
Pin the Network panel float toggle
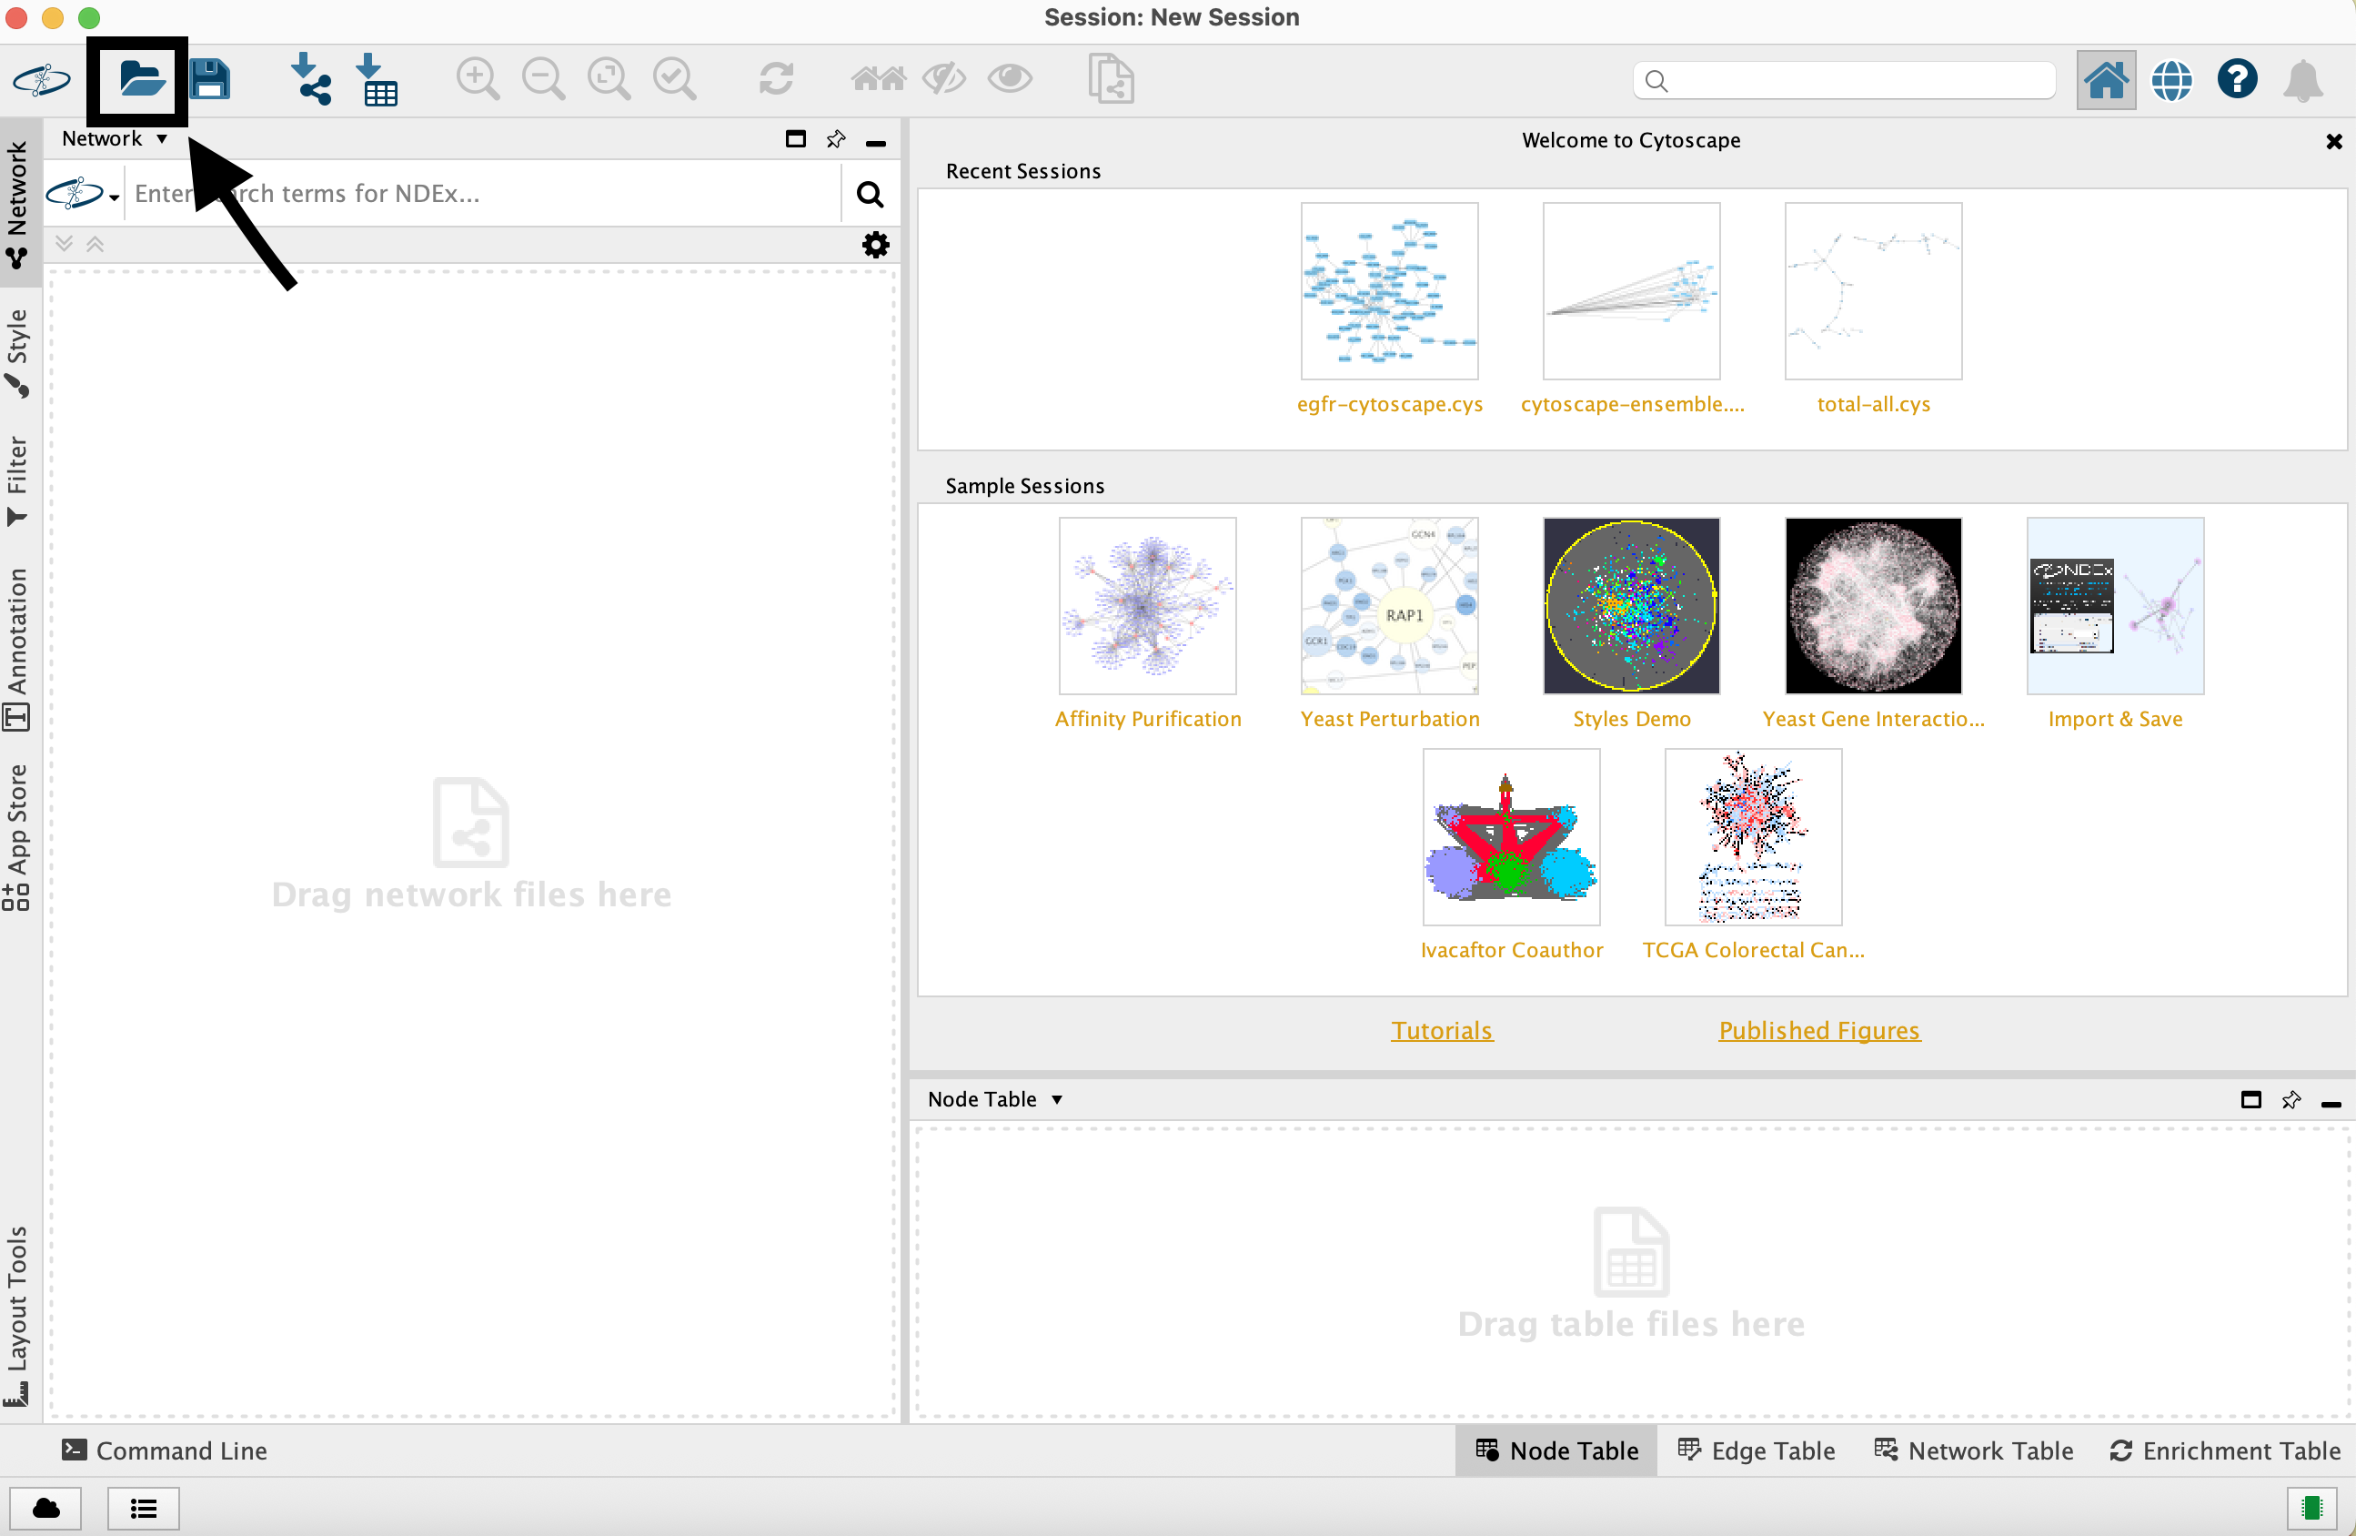(835, 138)
